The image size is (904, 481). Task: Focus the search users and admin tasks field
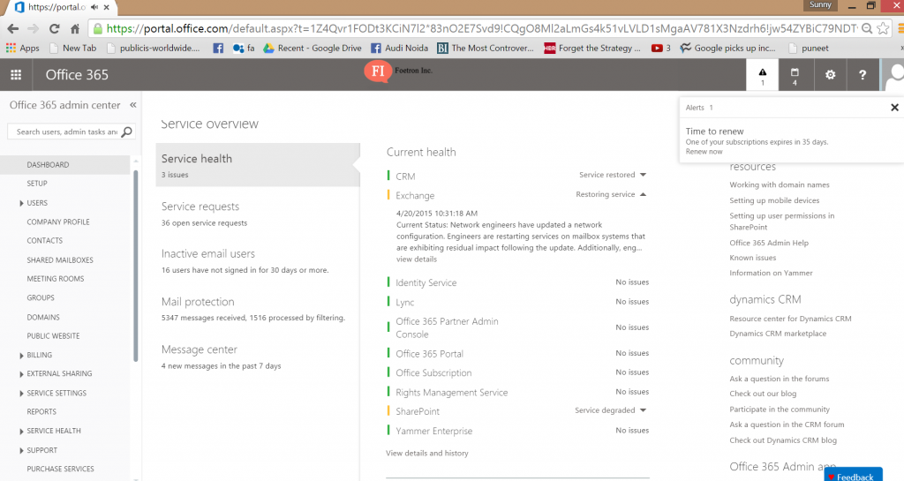coord(67,132)
